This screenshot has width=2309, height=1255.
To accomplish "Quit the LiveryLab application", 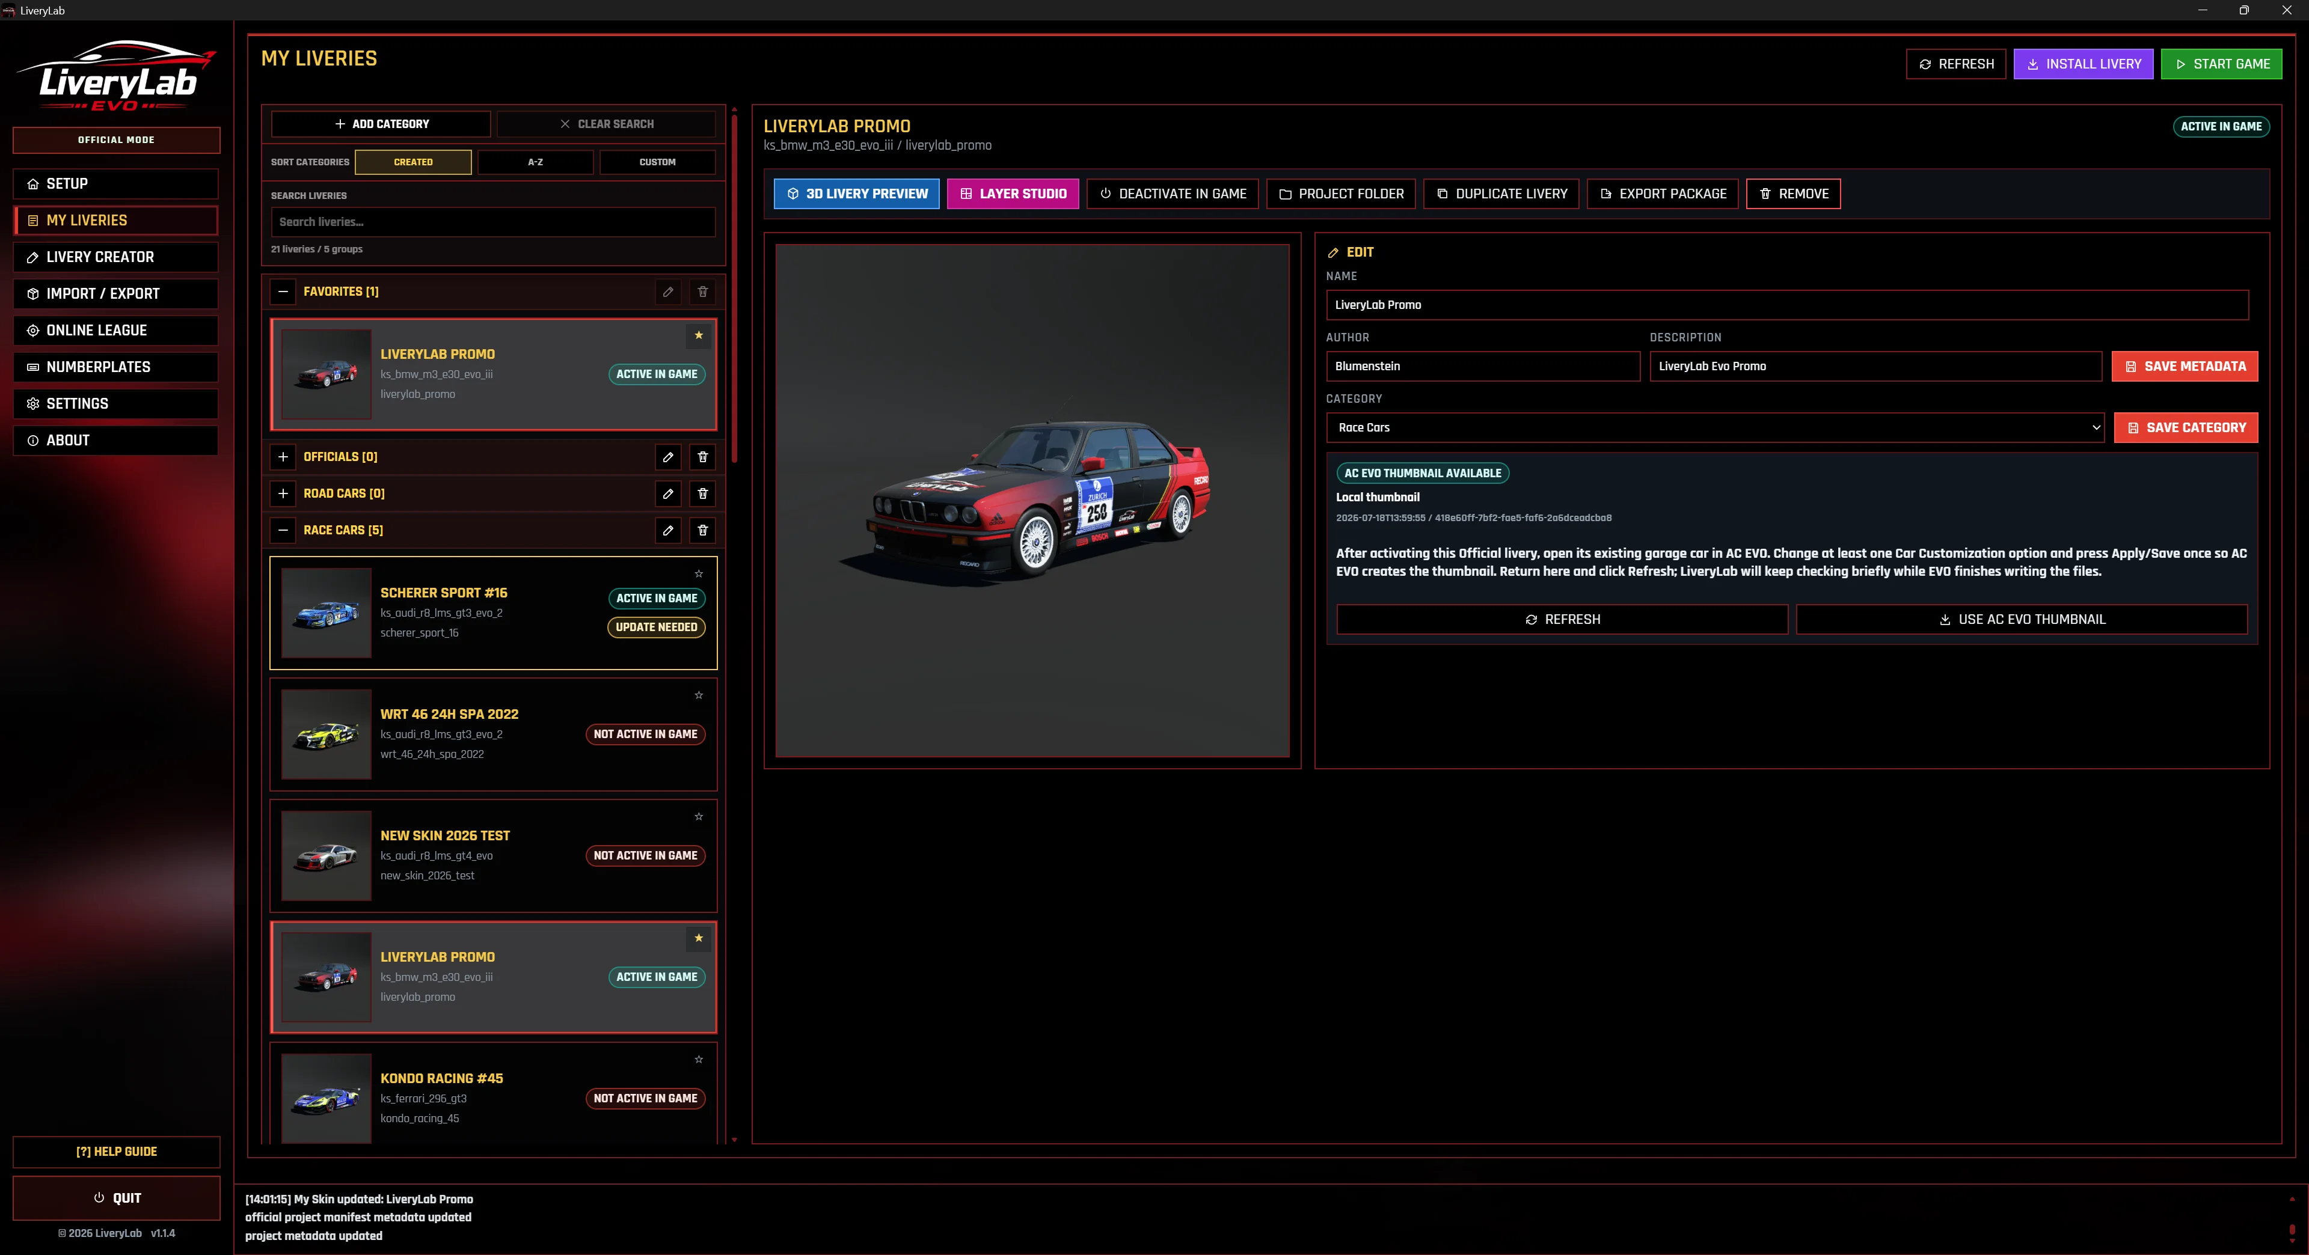I will [x=117, y=1198].
